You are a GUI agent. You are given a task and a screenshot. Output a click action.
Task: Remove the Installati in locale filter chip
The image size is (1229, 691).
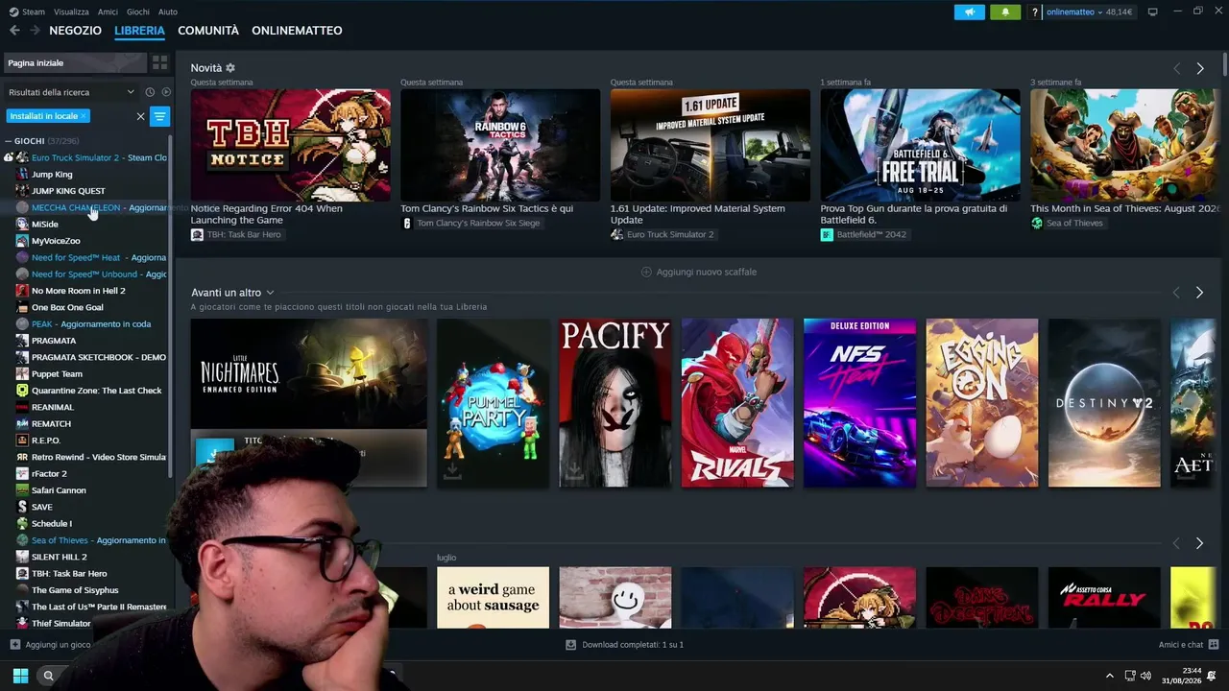[x=84, y=116]
